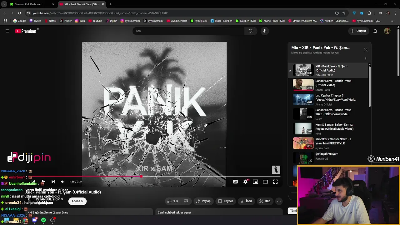Switch to Stream - Kick Dashboard tab
The height and width of the screenshot is (225, 400).
(28, 4)
